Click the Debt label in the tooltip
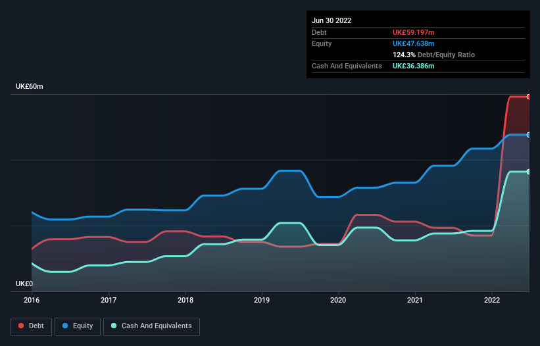The height and width of the screenshot is (346, 540). 319,32
